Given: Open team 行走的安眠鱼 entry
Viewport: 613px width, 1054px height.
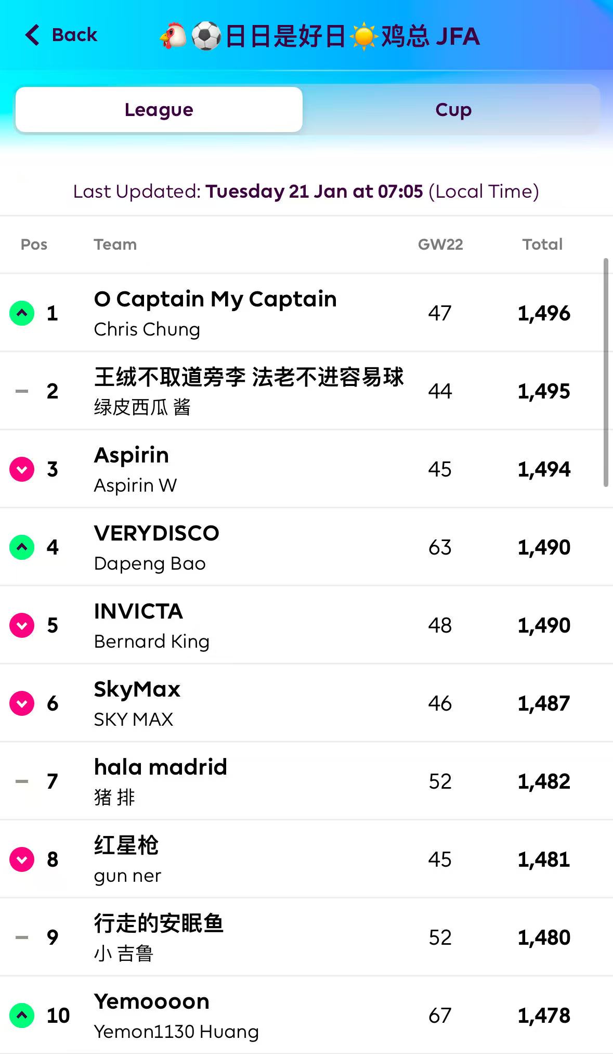Looking at the screenshot, I should click(x=159, y=924).
